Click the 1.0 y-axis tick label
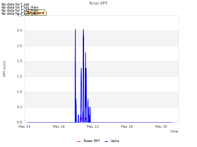This screenshot has width=197, height=147. 19,92
